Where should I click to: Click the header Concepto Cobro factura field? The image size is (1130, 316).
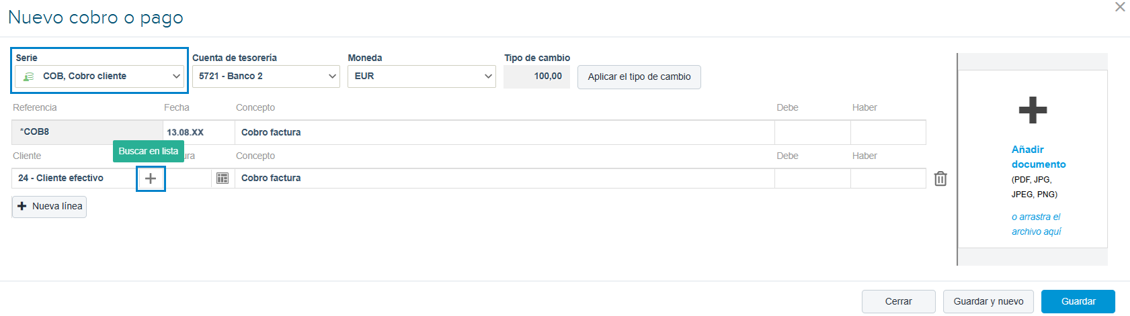pyautogui.click(x=505, y=133)
